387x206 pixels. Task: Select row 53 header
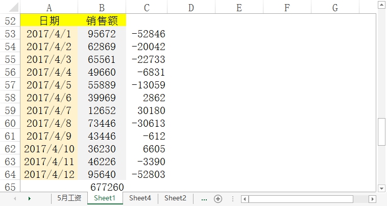10,33
